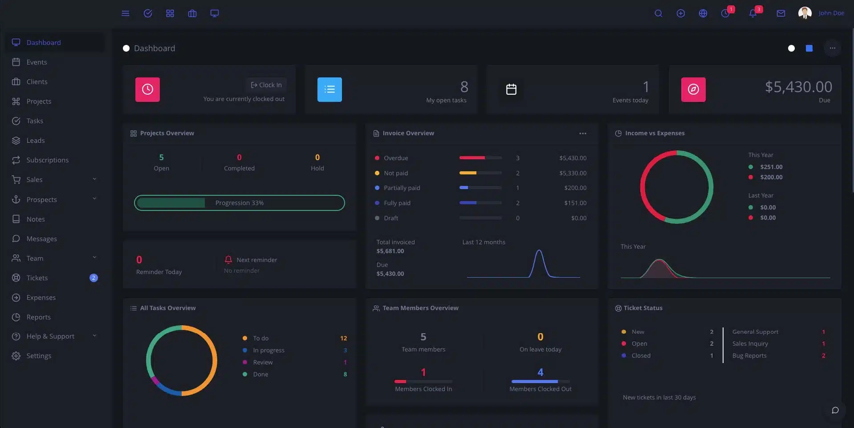Viewport: 854px width, 428px height.
Task: Open Messages in sidebar
Action: click(x=55, y=238)
